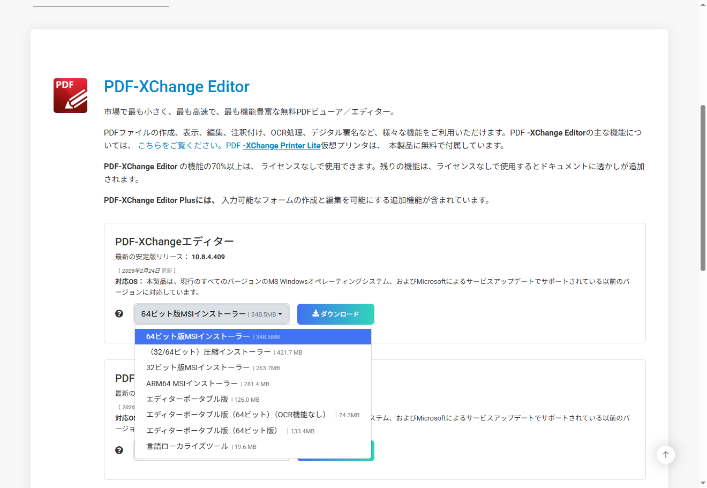
Task: Click the question mark help icon beside installer selector
Action: click(119, 313)
